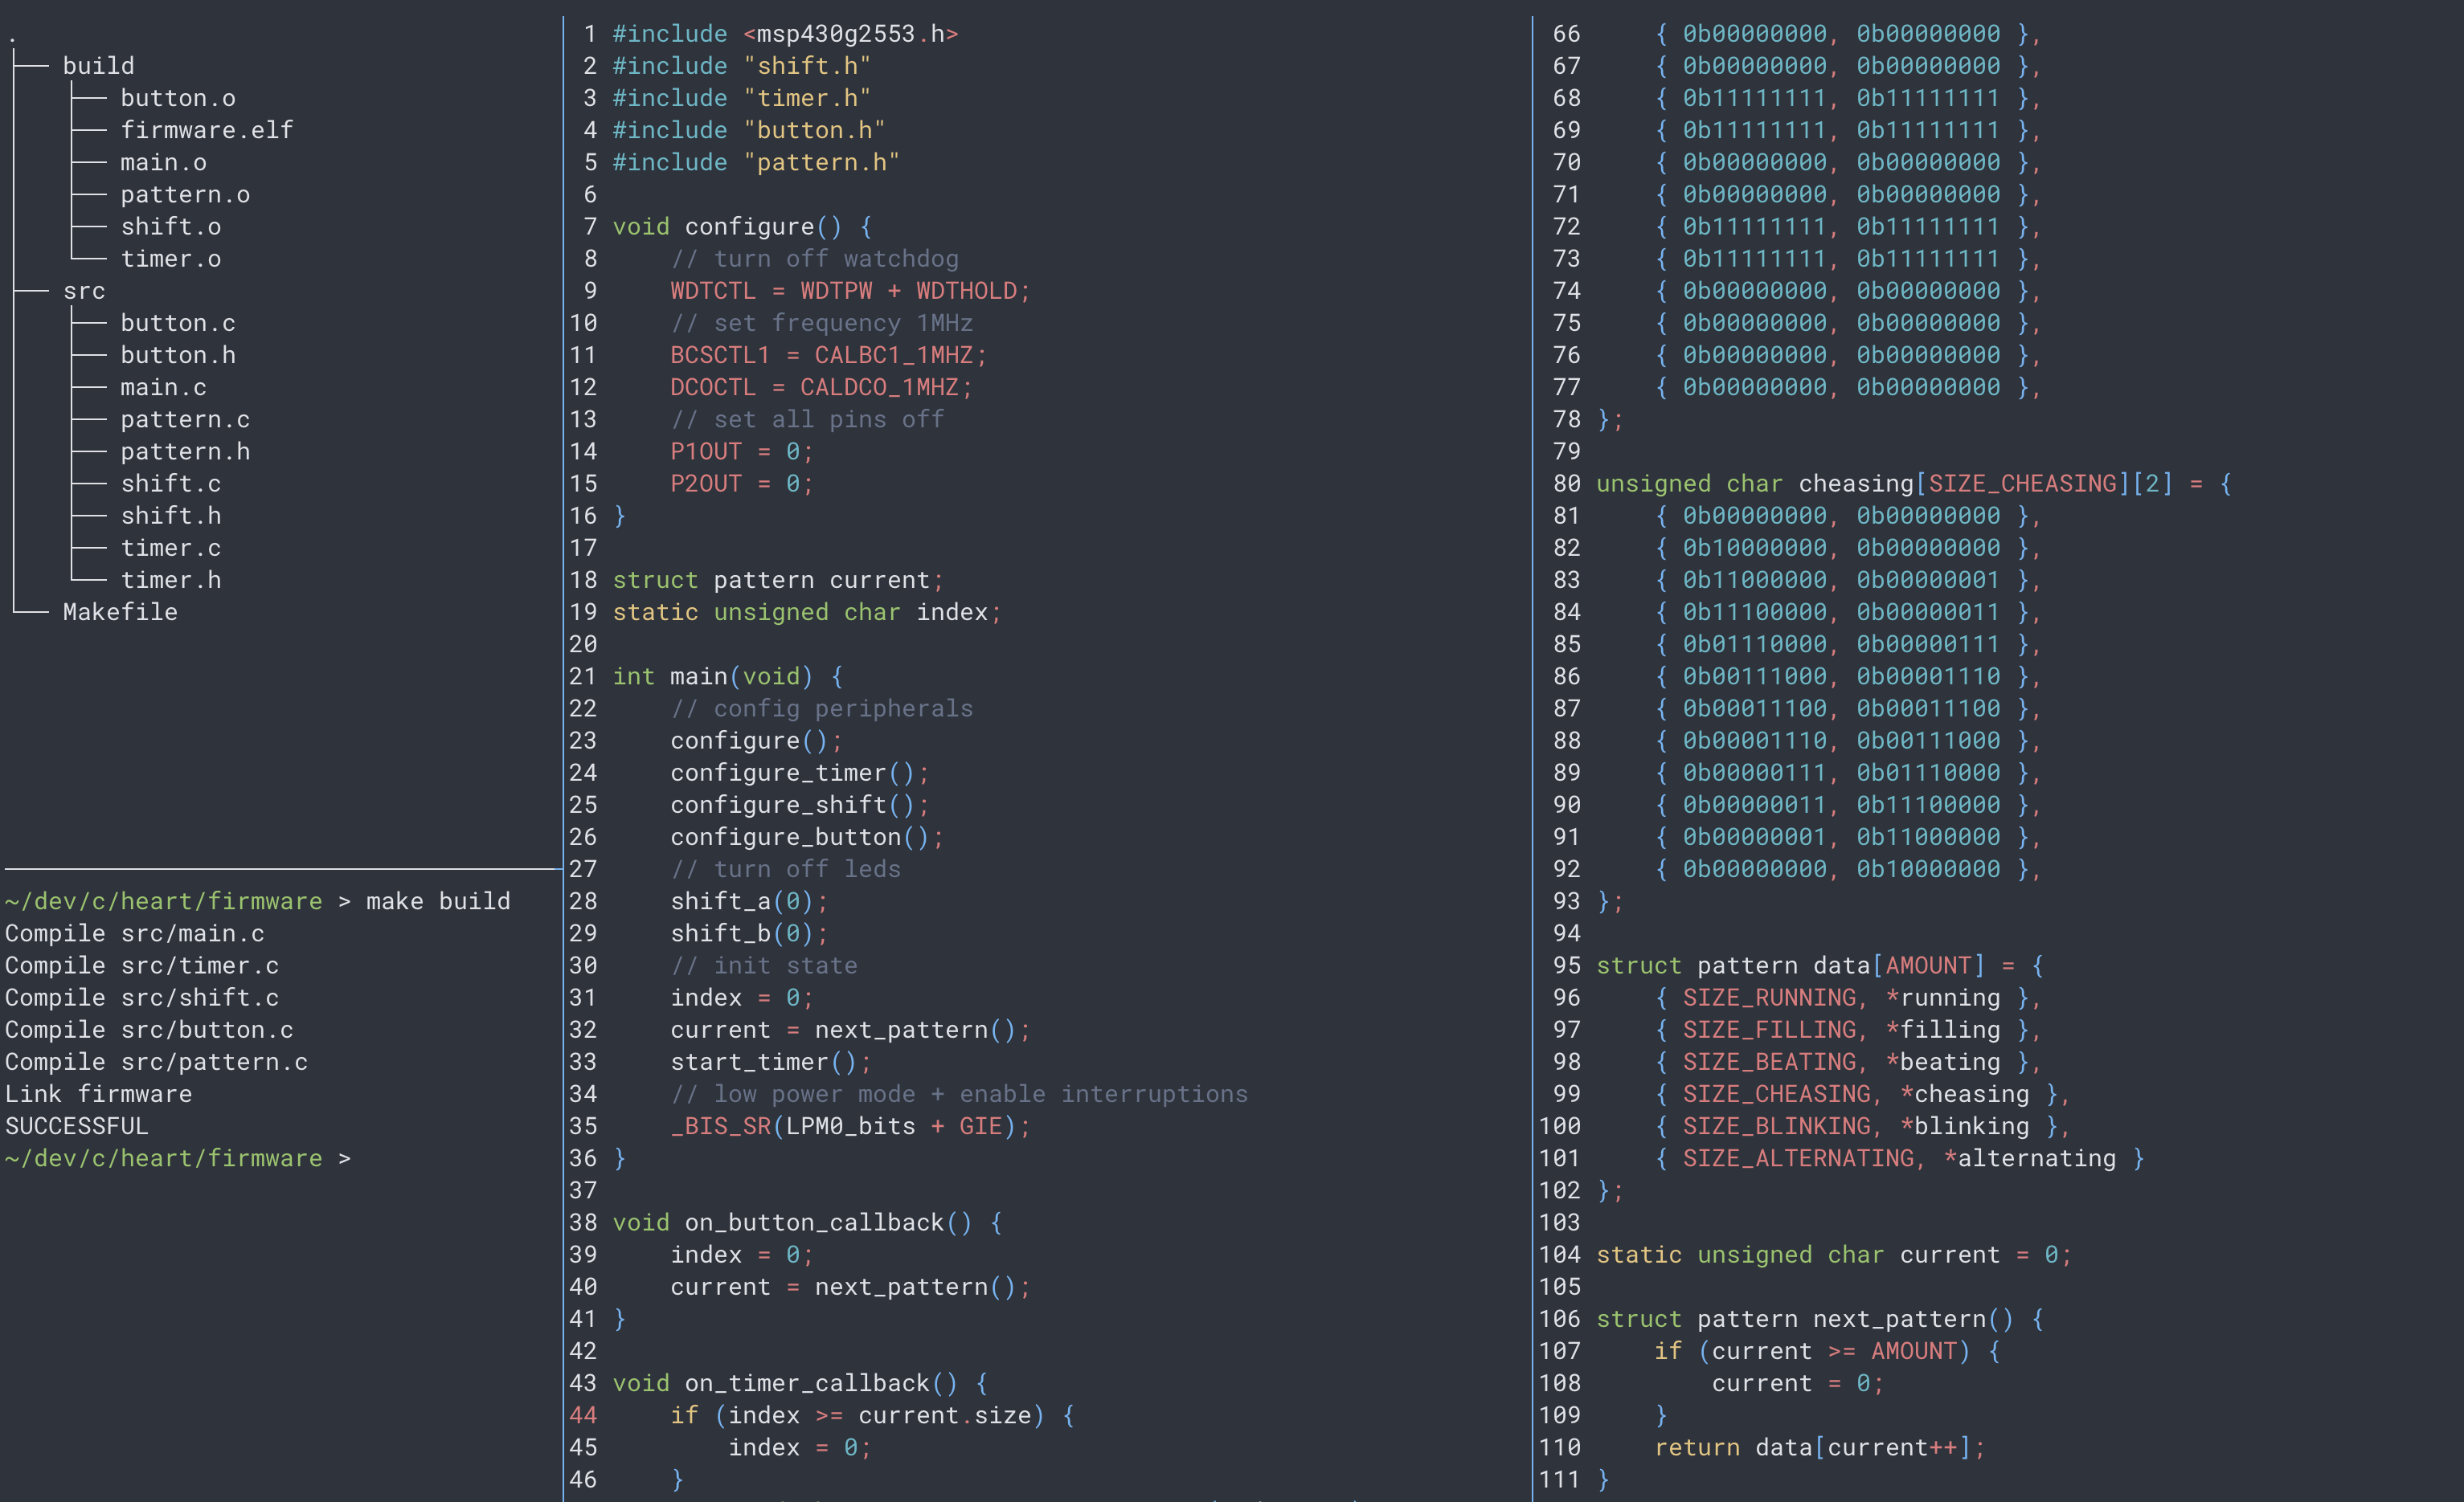The height and width of the screenshot is (1502, 2464).
Task: Click 'struct pattern next_pattern()' definition
Action: pyautogui.click(x=1819, y=1319)
